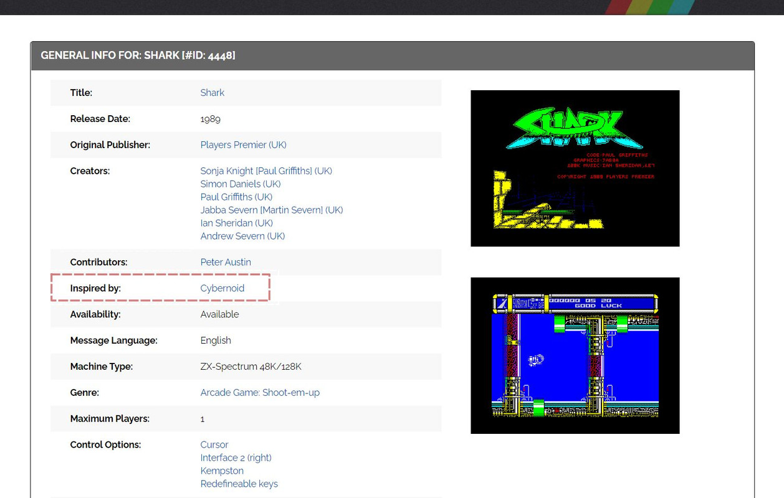Select the Availability: label
This screenshot has height=498, width=784.
(95, 315)
